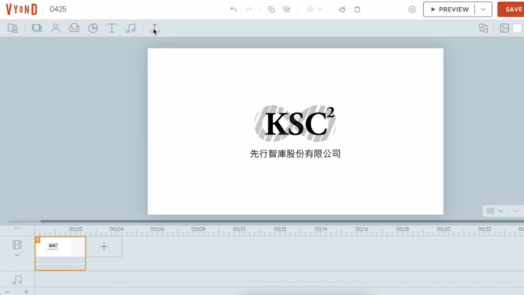Click the copy style brush icon

[342, 9]
